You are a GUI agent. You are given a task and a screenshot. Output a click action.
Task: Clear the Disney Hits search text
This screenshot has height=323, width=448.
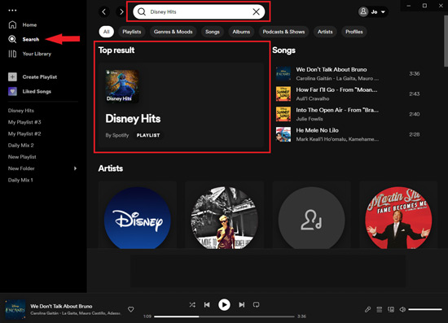(x=256, y=11)
